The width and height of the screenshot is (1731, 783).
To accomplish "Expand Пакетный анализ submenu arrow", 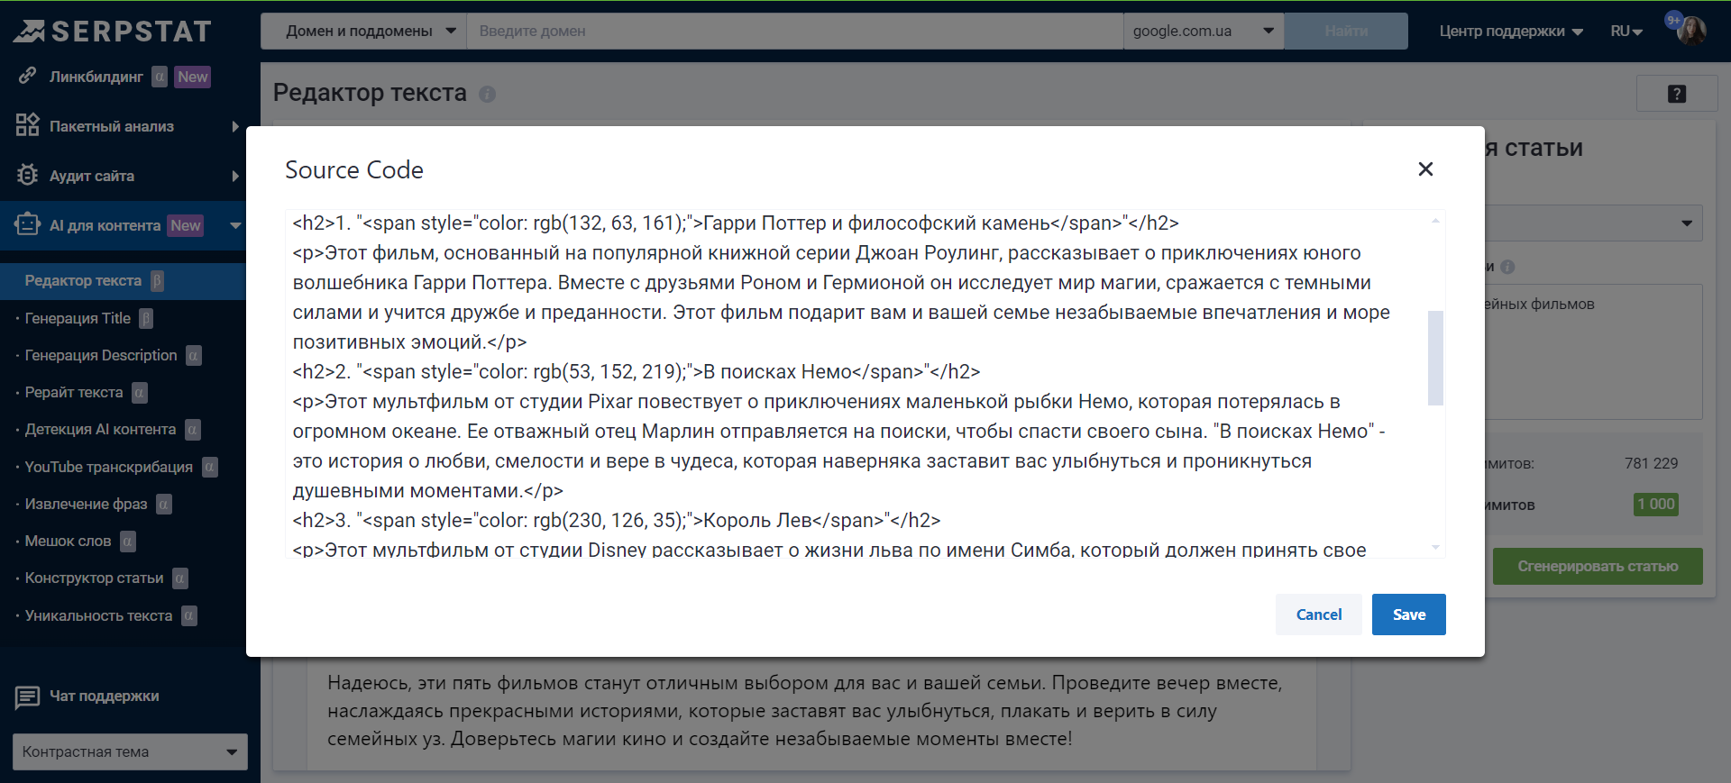I will (x=235, y=126).
